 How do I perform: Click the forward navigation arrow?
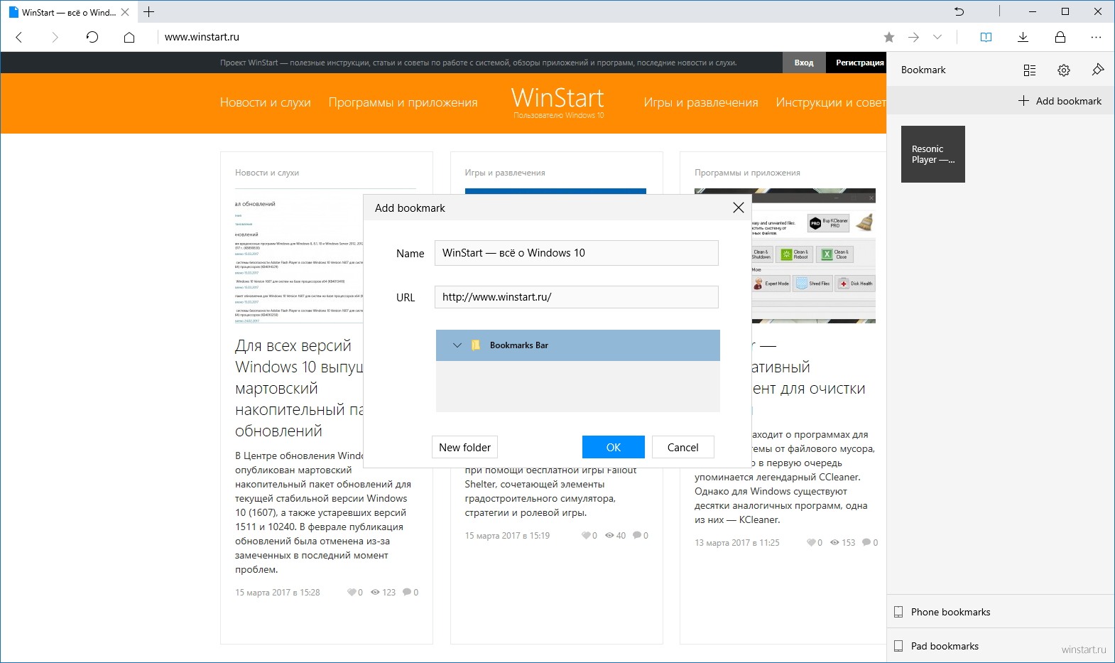[x=55, y=37]
